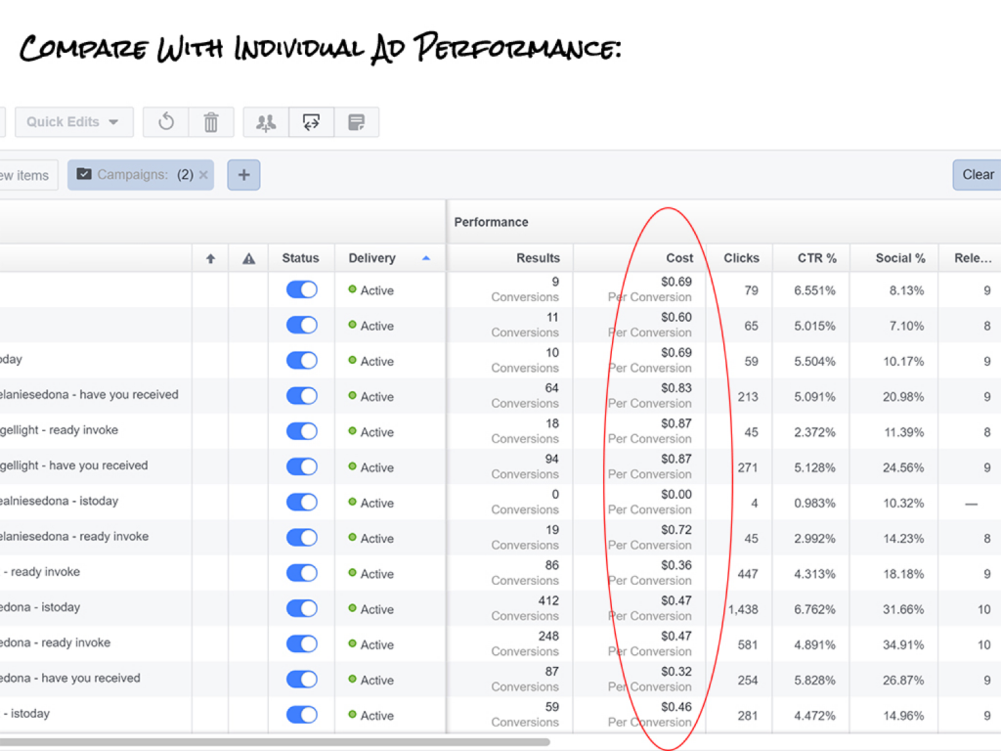The width and height of the screenshot is (1001, 751).
Task: Remove the Campaigns (2) filter chip
Action: (203, 175)
